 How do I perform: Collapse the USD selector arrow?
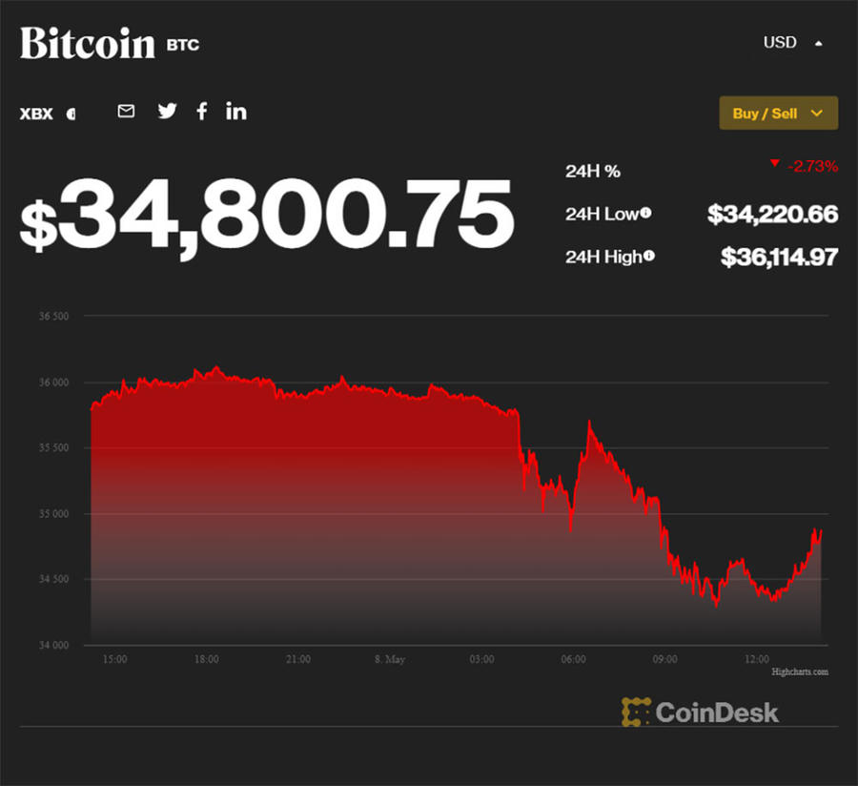820,42
